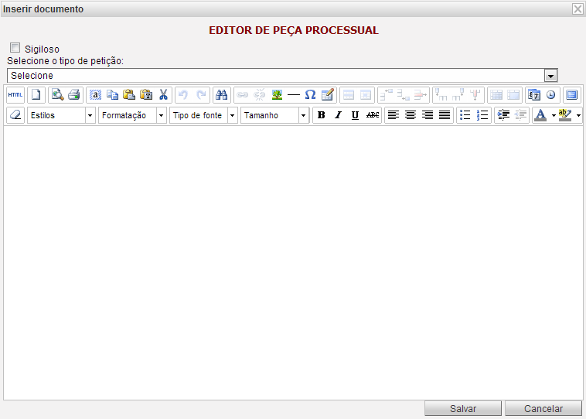This screenshot has height=419, width=586.
Task: Open the Selecione petition type dropdown
Action: click(x=282, y=76)
